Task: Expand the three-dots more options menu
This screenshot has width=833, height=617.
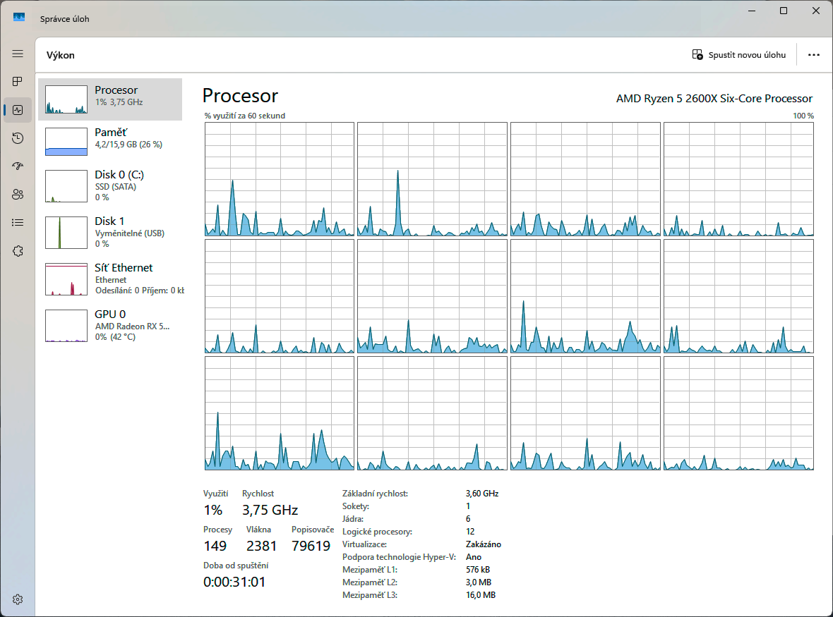Action: click(x=814, y=55)
